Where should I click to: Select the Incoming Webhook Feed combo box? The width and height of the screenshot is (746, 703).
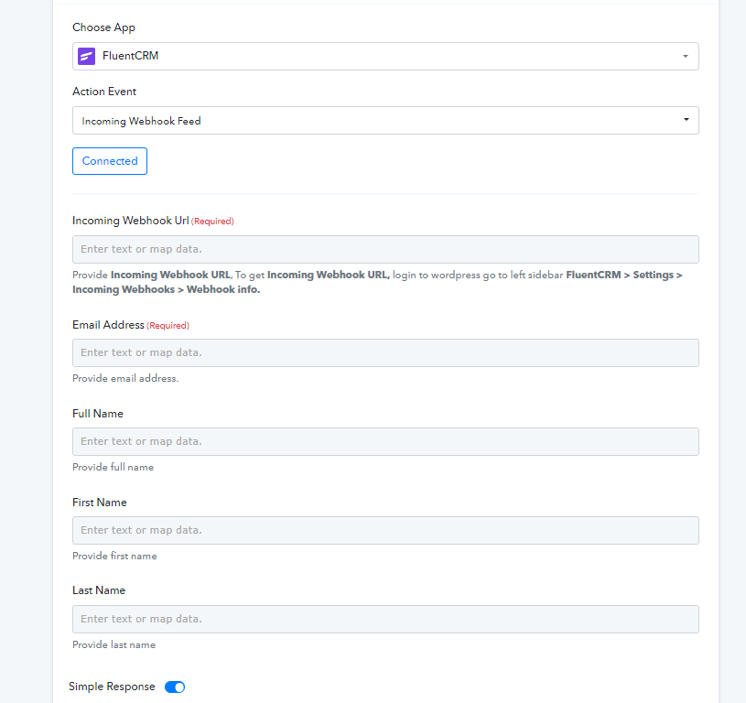coord(385,120)
